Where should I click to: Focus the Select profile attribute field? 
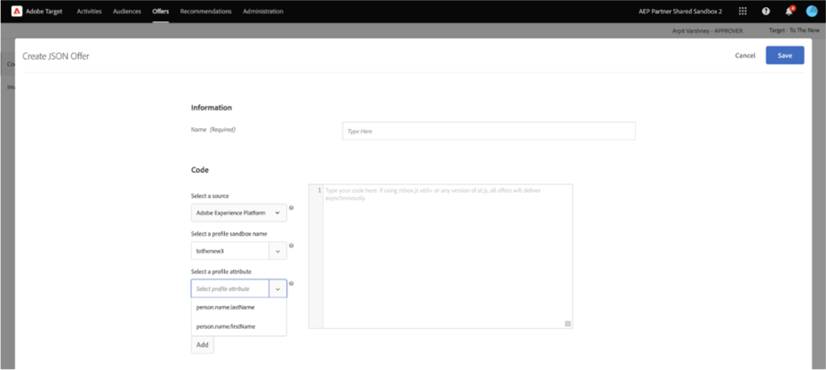coord(230,289)
